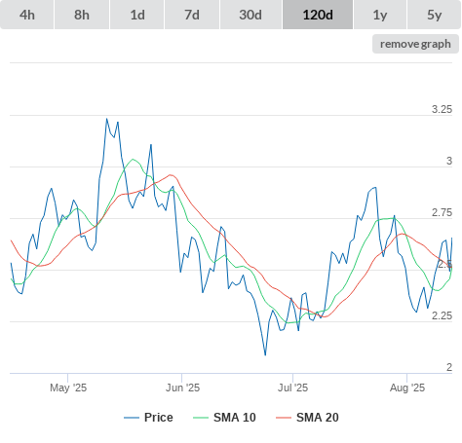The image size is (462, 443).
Task: Select the 4h time range tab
Action: pos(27,15)
